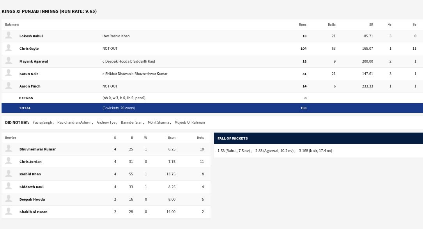Click Rashid Khan's bowler avatar icon
The height and width of the screenshot is (229, 423).
[9, 173]
